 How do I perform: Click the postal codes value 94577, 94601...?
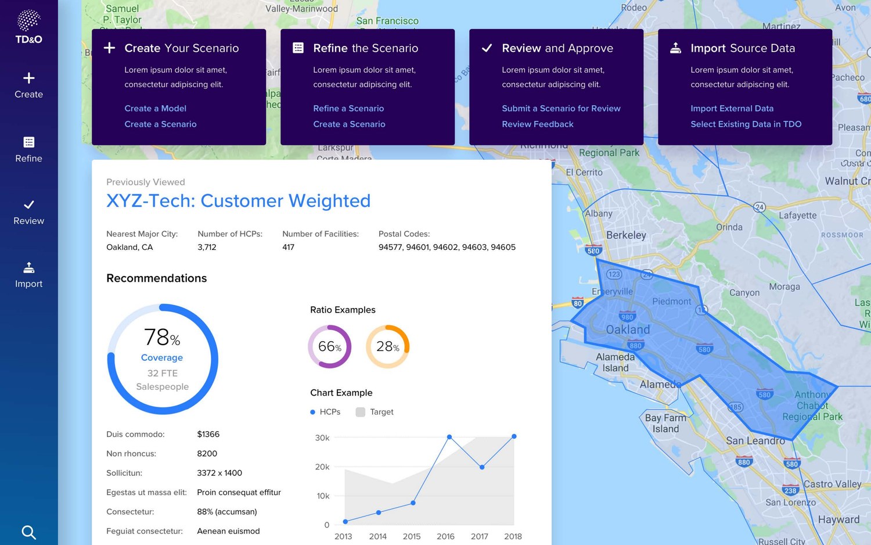[447, 247]
